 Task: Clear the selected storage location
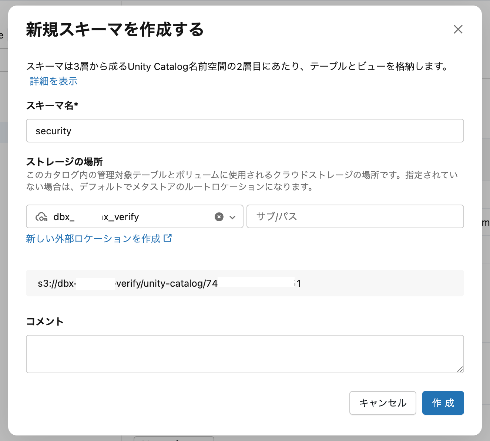tap(219, 217)
